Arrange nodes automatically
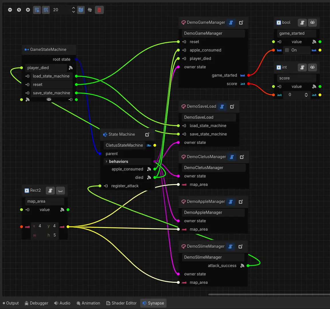The height and width of the screenshot is (309, 330). pos(90,10)
